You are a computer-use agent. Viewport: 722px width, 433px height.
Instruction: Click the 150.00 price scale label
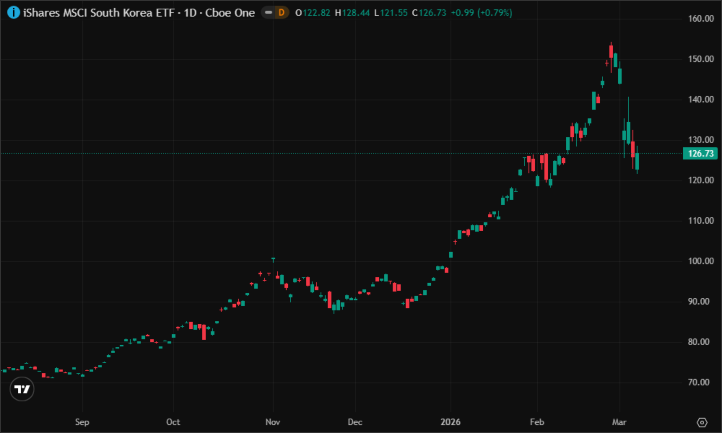701,59
